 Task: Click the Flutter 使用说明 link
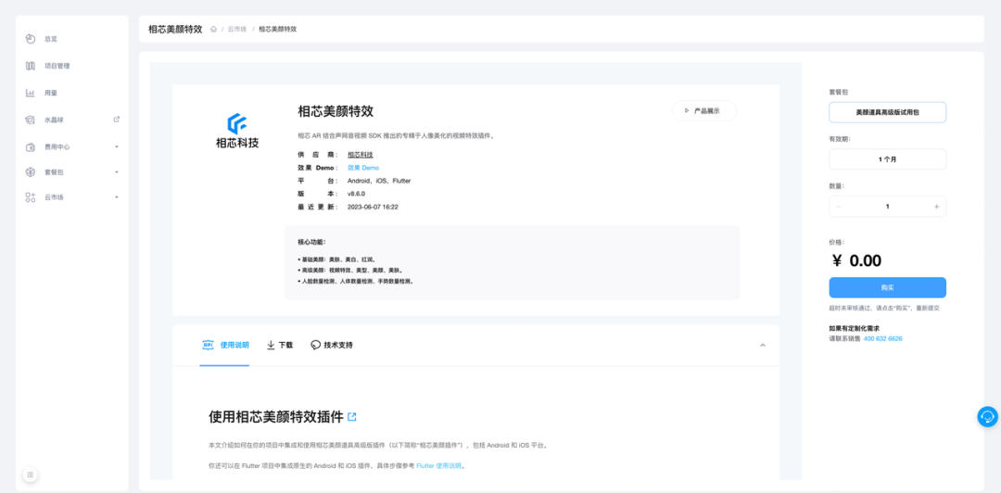tap(438, 466)
